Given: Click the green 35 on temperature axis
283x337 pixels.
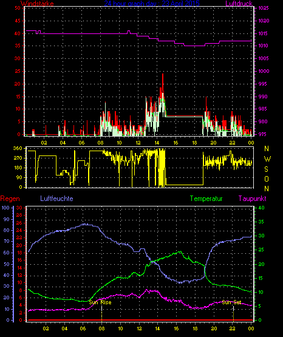Looking at the screenshot, I should (x=261, y=222).
